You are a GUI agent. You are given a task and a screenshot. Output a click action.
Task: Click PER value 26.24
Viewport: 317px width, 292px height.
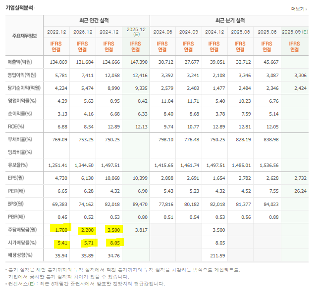301,191
